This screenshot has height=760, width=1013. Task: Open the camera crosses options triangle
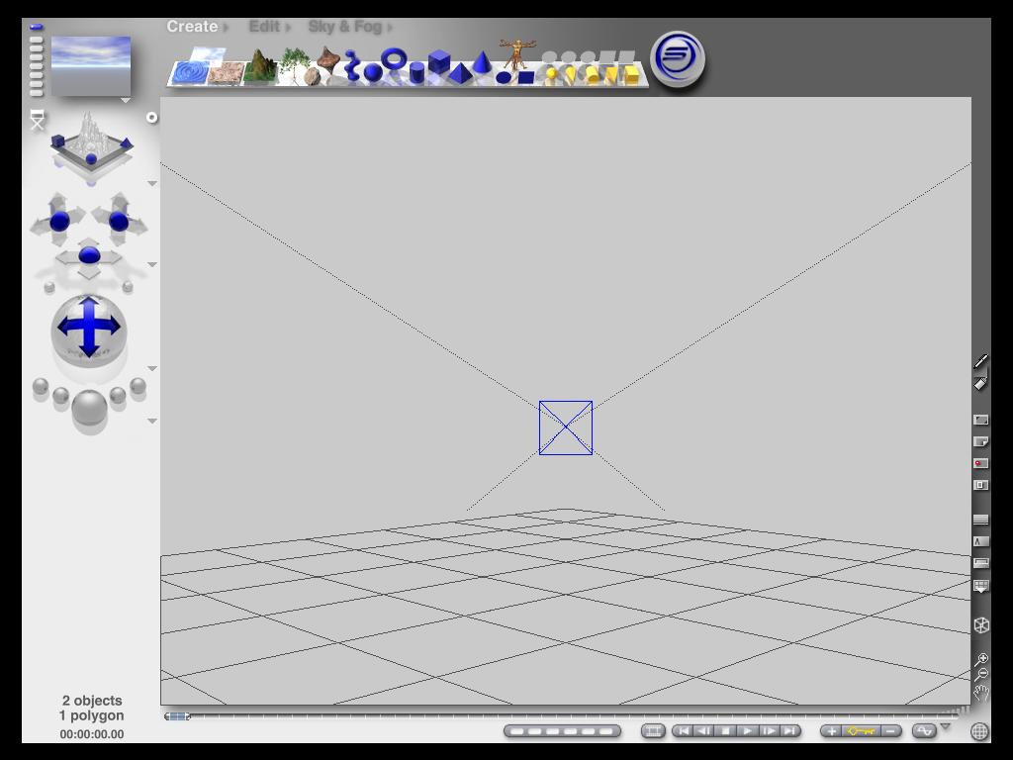(152, 264)
